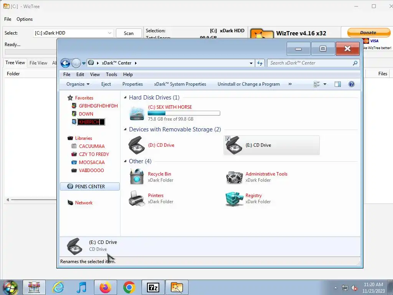Open Firefox from the taskbar

click(x=105, y=287)
